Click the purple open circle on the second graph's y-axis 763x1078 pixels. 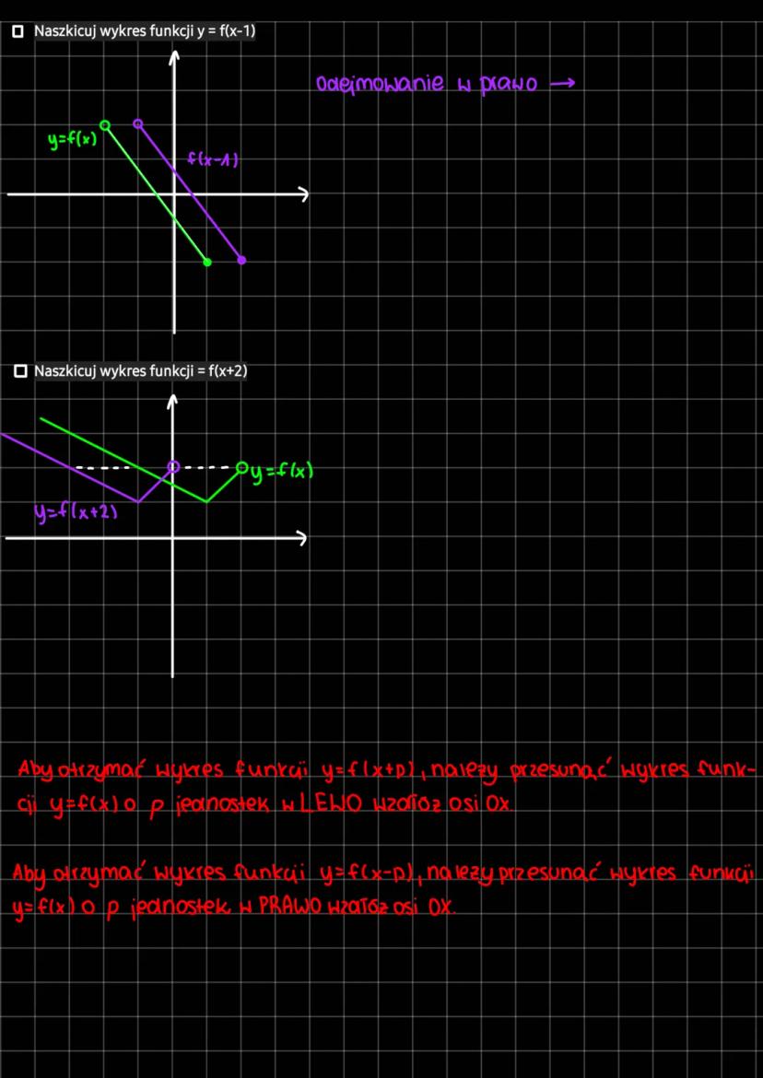click(172, 467)
